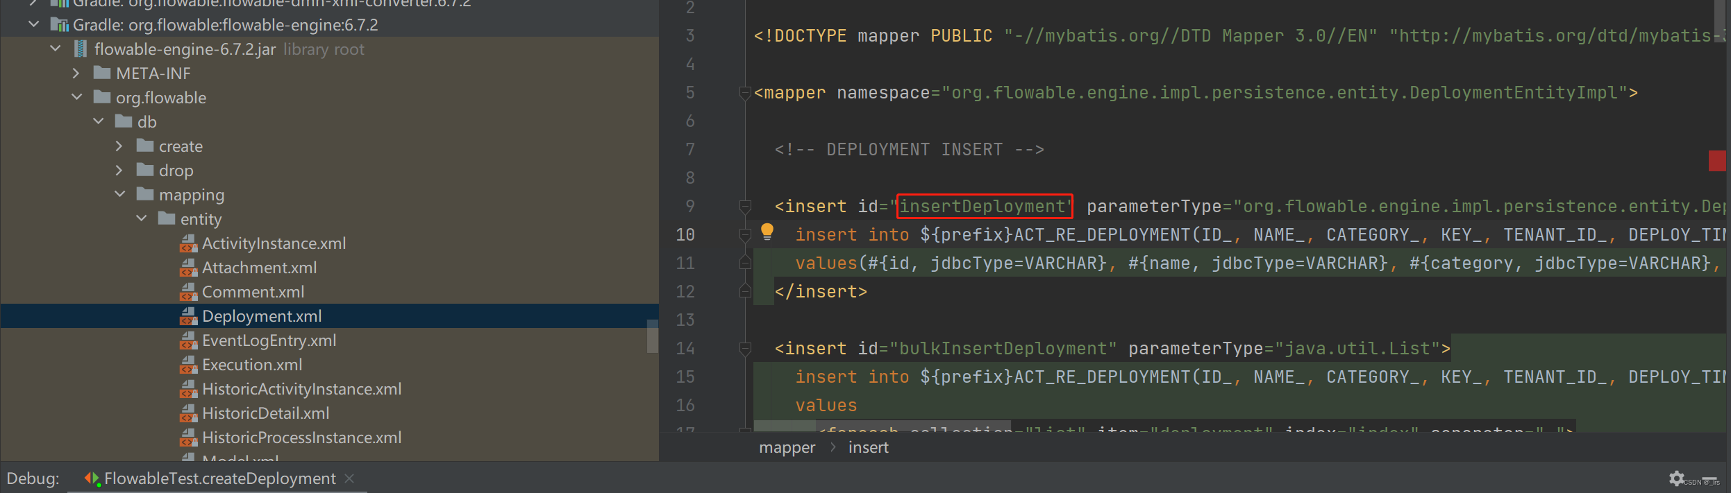Click the HistoricActivityInstance.xml file icon
This screenshot has width=1731, height=493.
pos(189,389)
